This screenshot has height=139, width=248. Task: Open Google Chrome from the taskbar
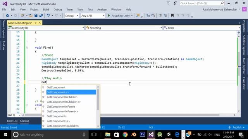tap(125, 135)
